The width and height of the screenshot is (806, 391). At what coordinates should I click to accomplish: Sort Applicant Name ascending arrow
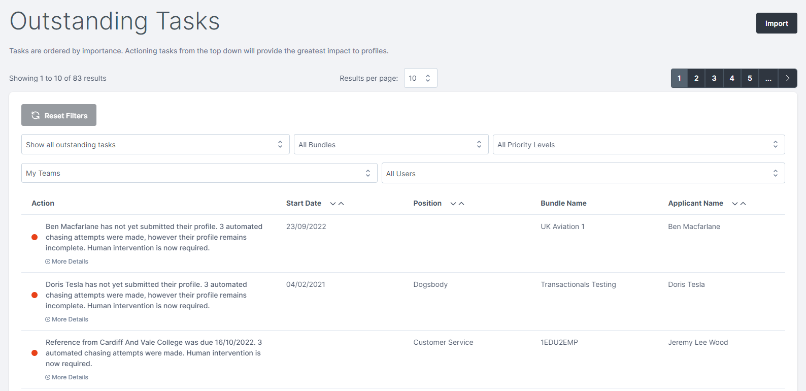tap(743, 204)
